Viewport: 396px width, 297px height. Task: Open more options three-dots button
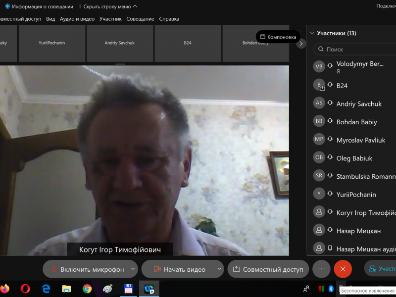click(321, 269)
